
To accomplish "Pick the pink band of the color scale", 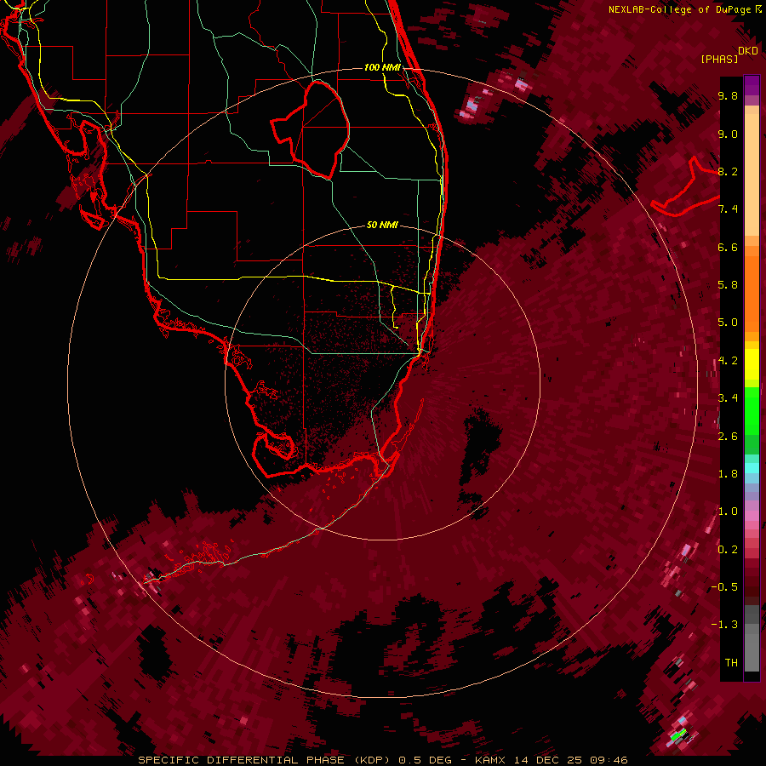I will pos(752,516).
